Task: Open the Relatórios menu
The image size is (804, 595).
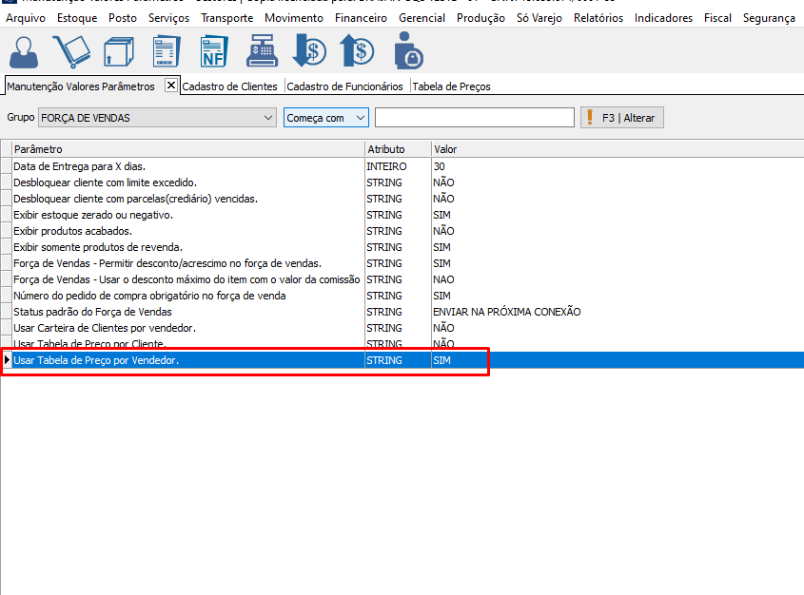Action: point(598,18)
